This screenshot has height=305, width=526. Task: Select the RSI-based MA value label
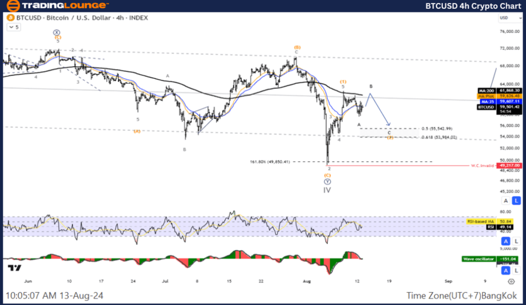pos(489,221)
